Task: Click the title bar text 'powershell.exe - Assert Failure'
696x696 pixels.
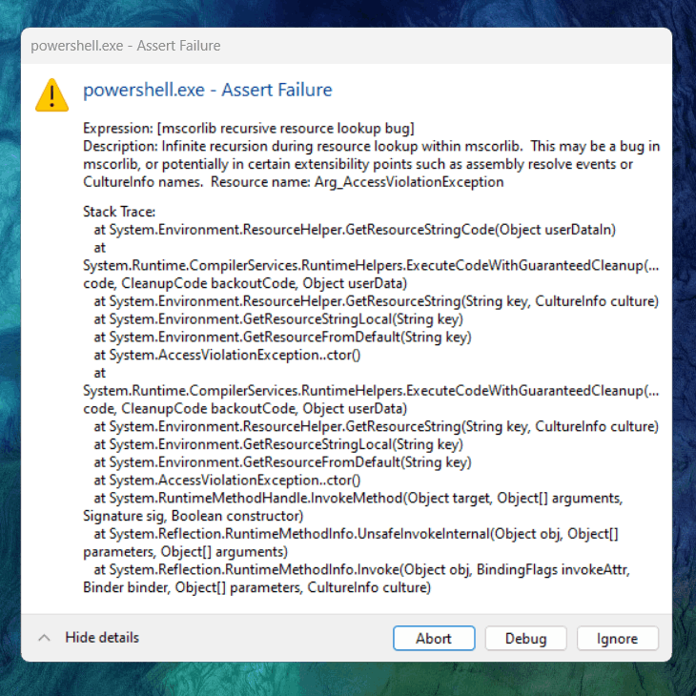Action: [126, 46]
